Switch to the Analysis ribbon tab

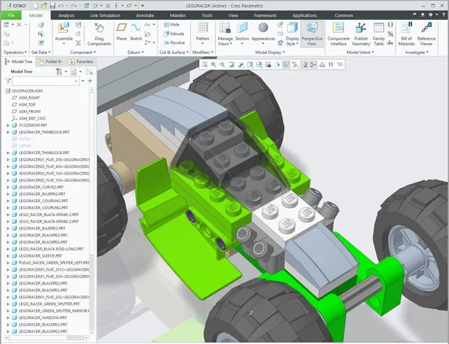pos(66,15)
